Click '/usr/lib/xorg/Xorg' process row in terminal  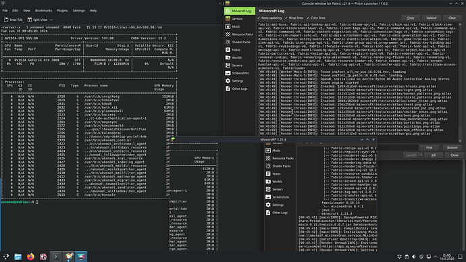click(89, 97)
